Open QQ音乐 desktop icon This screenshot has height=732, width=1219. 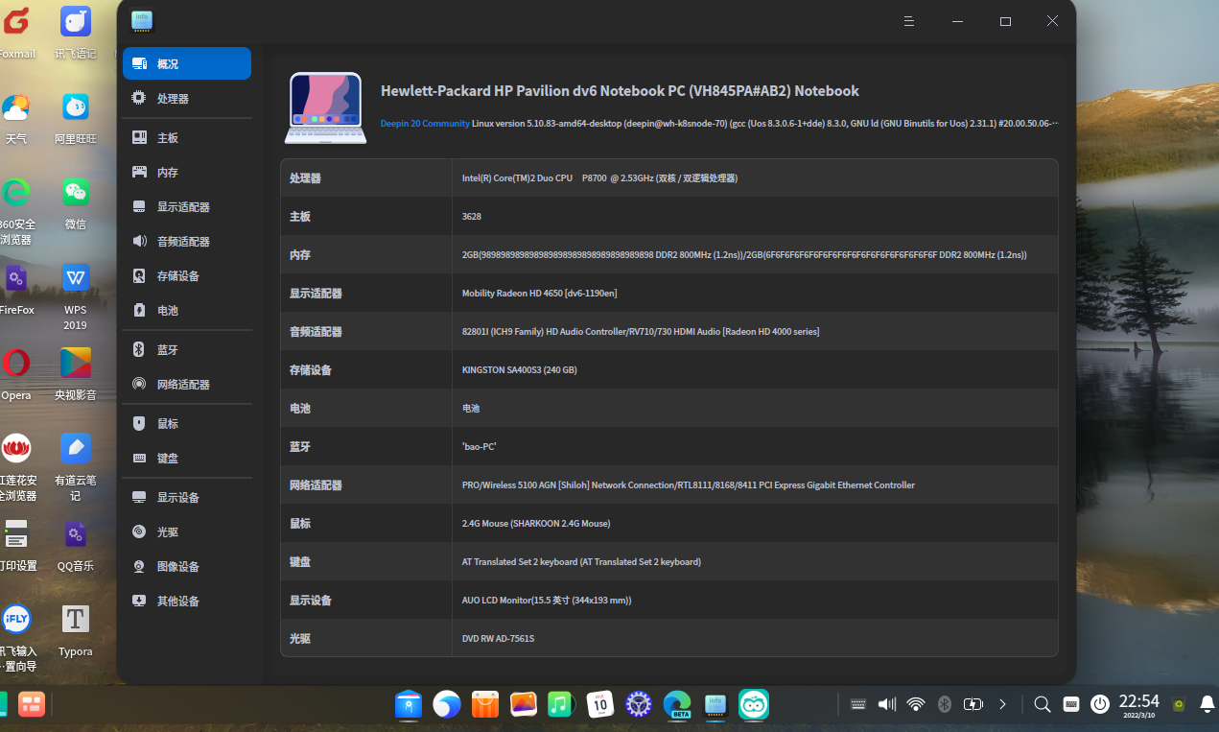tap(76, 544)
